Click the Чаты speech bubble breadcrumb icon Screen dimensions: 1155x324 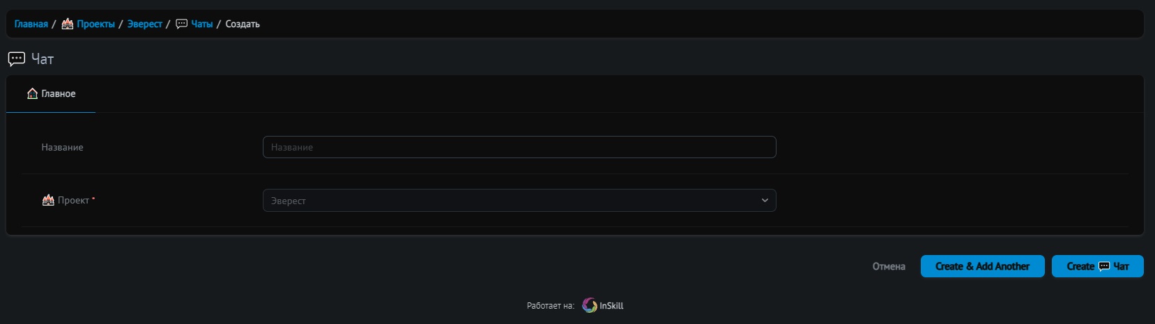(x=182, y=24)
